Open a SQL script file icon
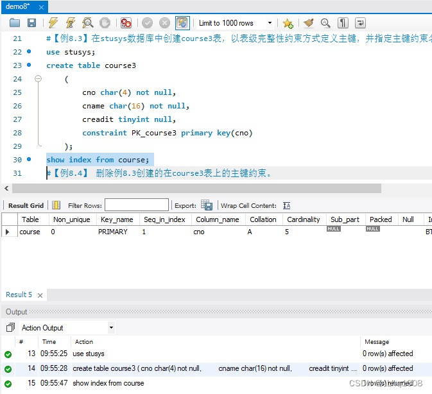 15,23
